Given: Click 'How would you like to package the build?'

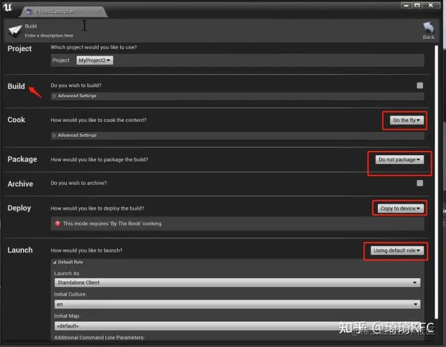Looking at the screenshot, I should coord(100,160).
